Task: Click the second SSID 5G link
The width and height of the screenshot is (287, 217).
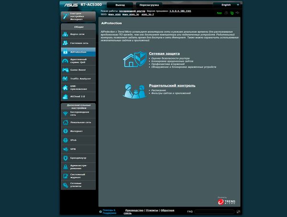Action: (x=131, y=14)
